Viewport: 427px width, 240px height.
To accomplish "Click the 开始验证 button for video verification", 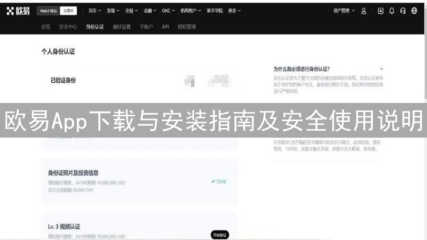I will pyautogui.click(x=220, y=235).
